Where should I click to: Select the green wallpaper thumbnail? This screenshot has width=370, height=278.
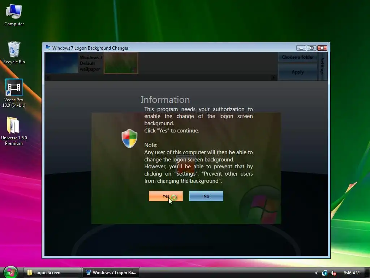click(x=121, y=63)
